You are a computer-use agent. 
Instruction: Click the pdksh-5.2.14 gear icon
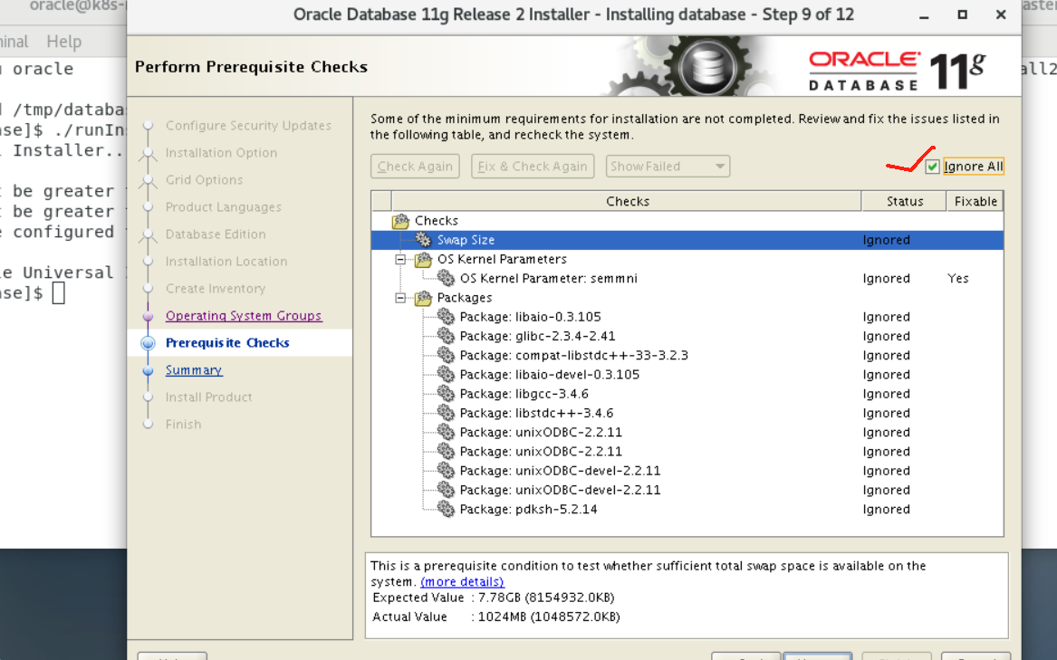point(446,509)
